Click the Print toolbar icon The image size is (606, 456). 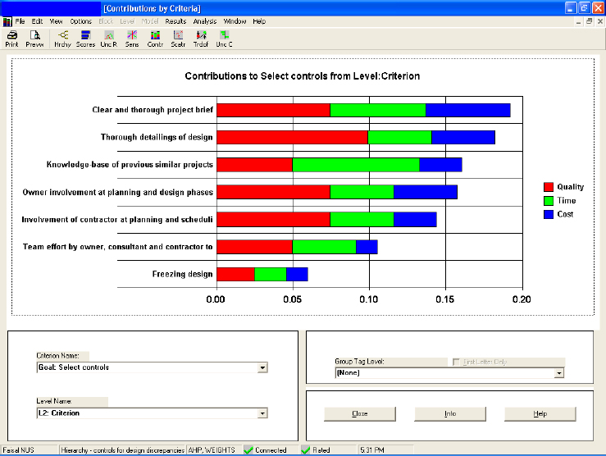[11, 39]
